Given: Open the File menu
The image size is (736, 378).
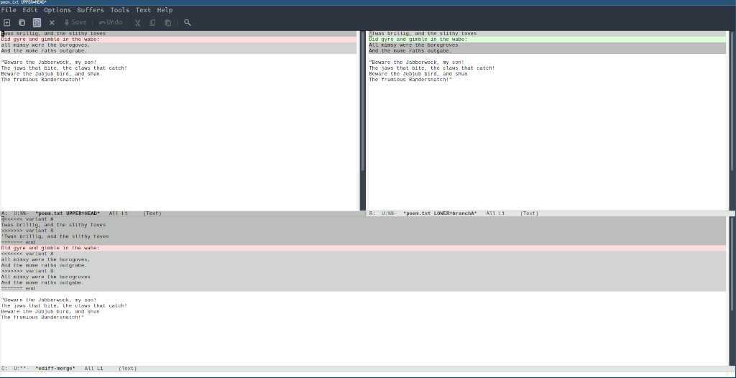Looking at the screenshot, I should click(9, 10).
